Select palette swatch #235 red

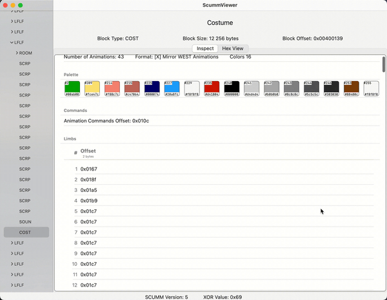point(212,88)
